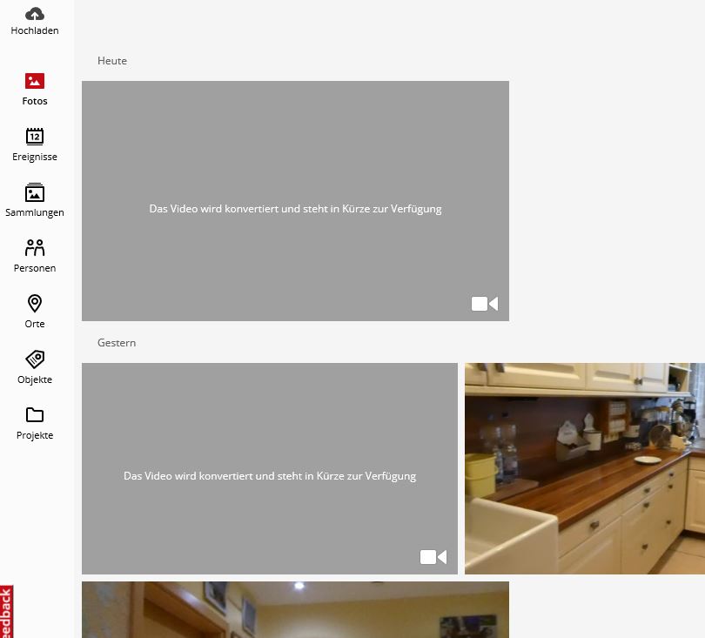
Task: Open the Ereignisse calendar icon
Action: tap(35, 137)
